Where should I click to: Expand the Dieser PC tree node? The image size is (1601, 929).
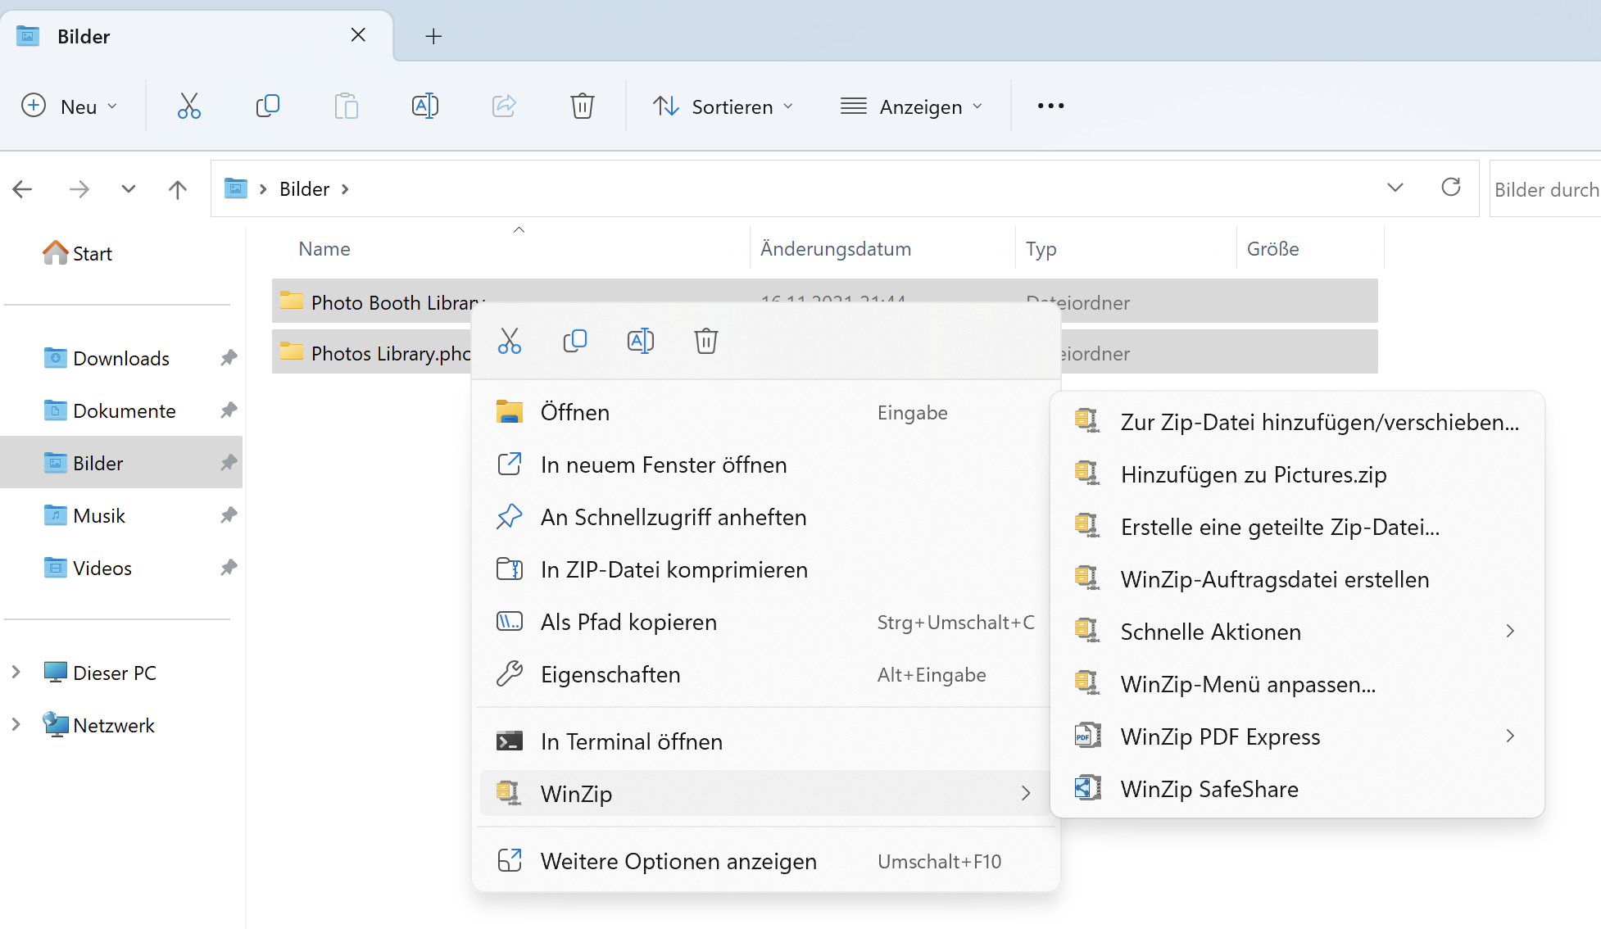click(x=16, y=673)
